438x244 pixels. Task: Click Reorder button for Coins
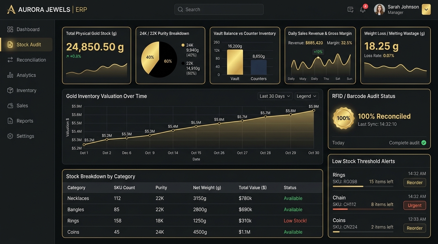coord(414,228)
